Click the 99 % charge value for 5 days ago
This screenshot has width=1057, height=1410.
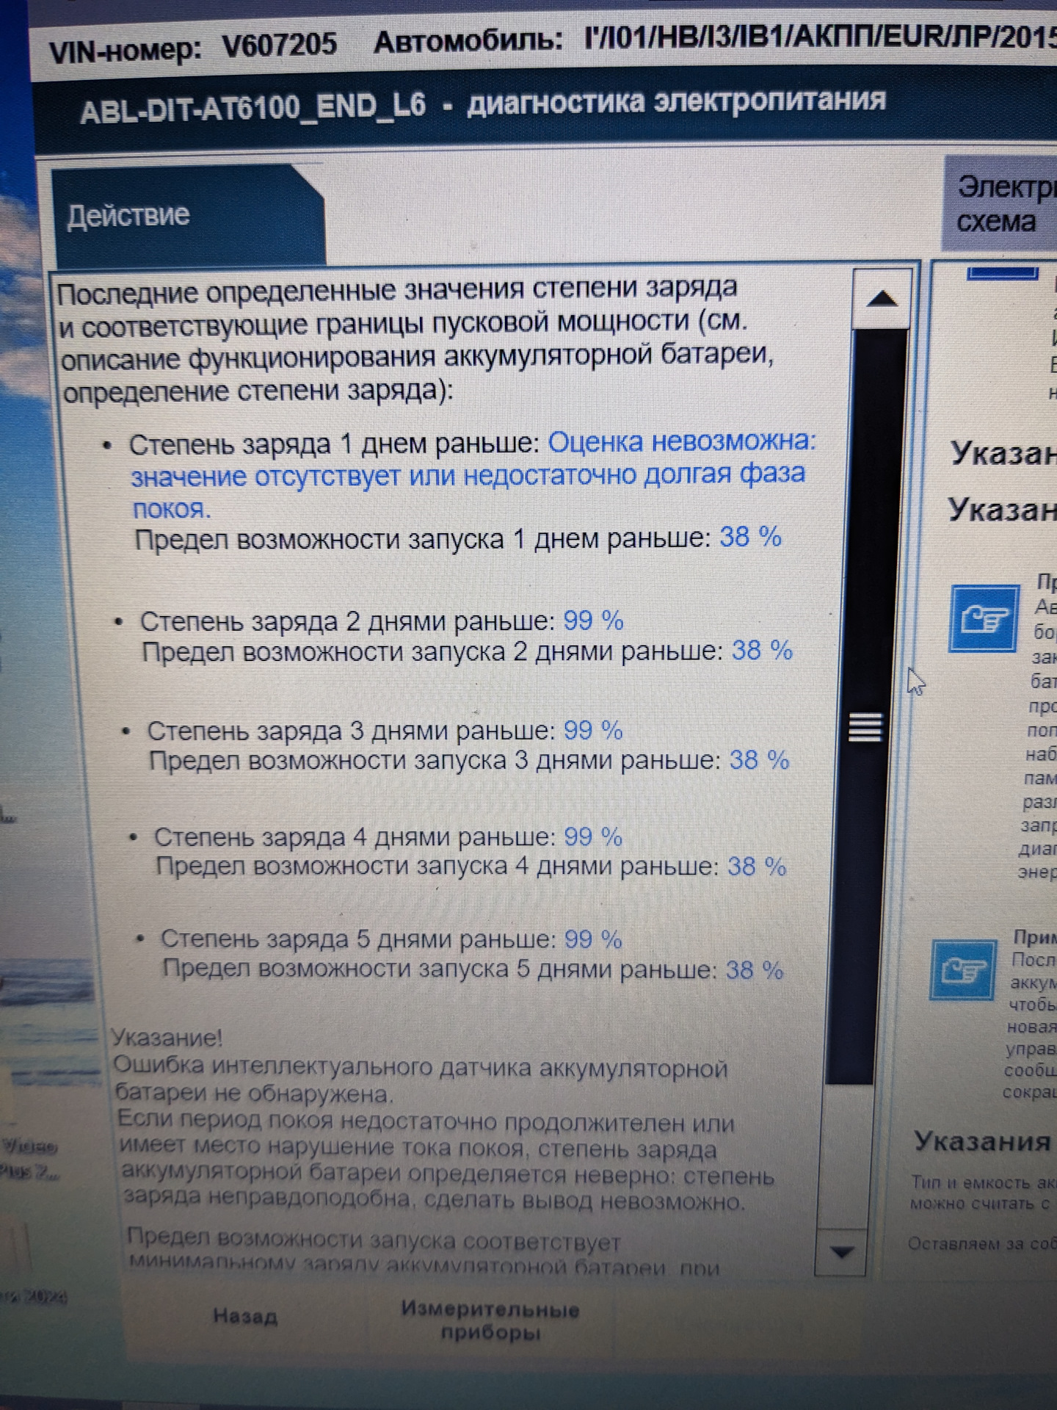coord(593,939)
